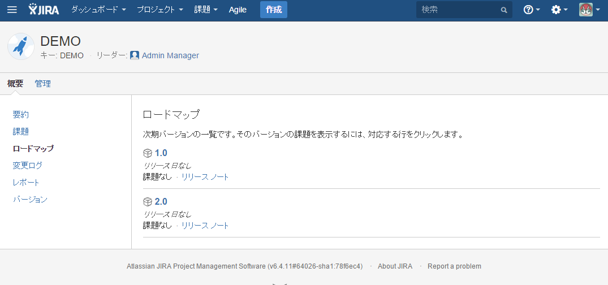
Task: Expand the 課題 dropdown in top navigation
Action: point(206,10)
